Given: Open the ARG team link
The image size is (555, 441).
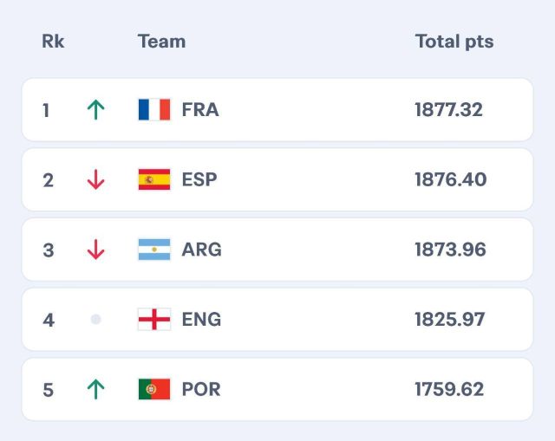Looking at the screenshot, I should click(x=202, y=250).
